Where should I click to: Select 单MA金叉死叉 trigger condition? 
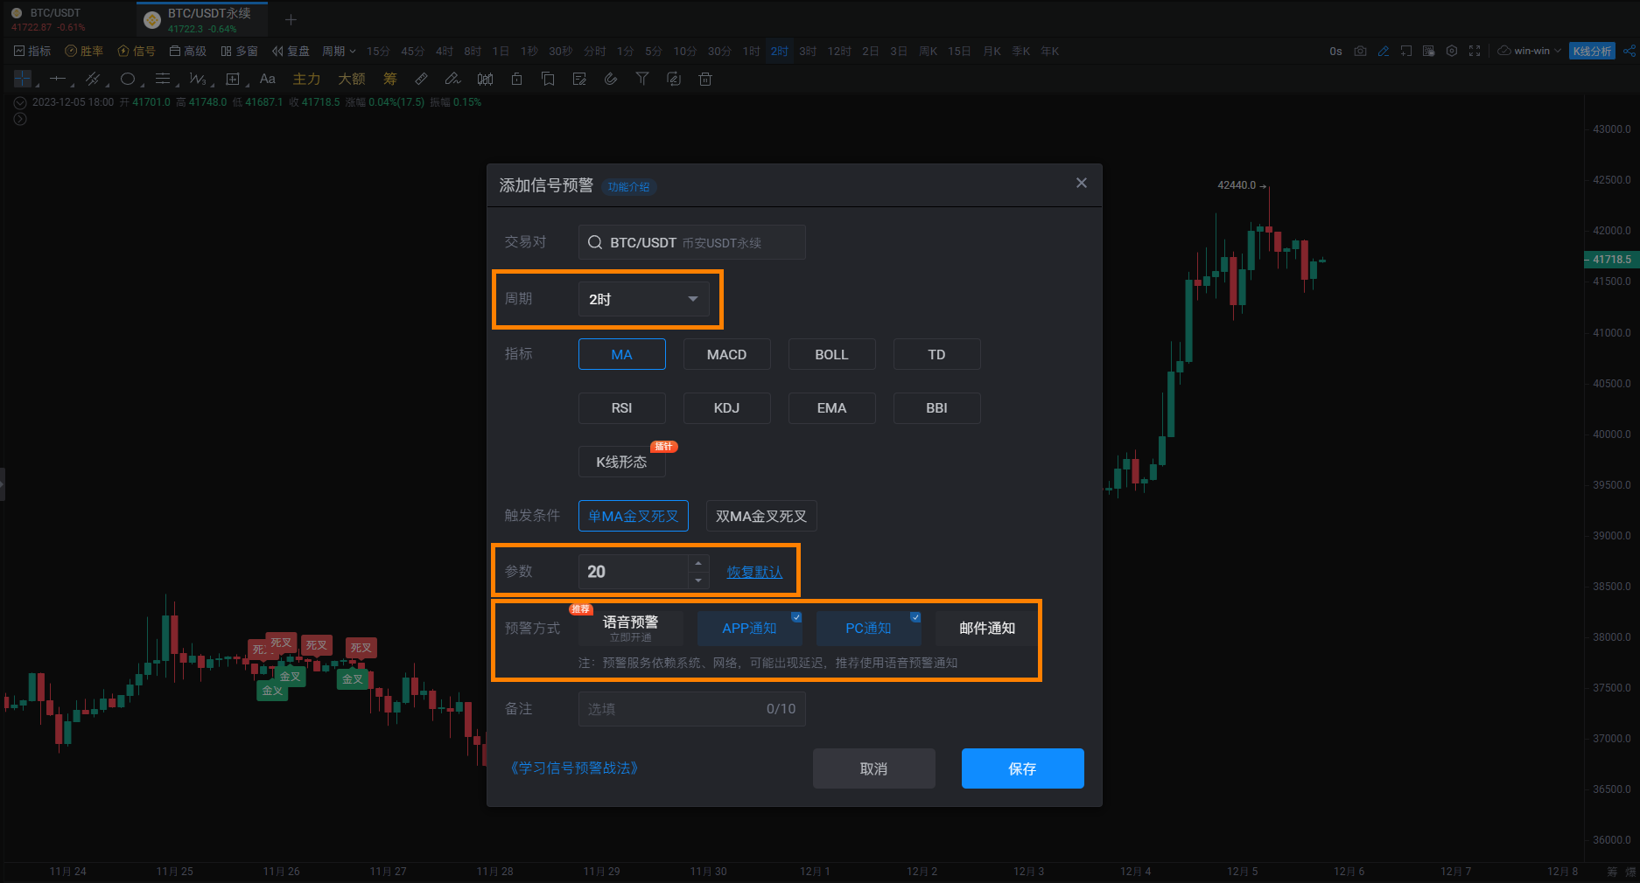pos(634,516)
